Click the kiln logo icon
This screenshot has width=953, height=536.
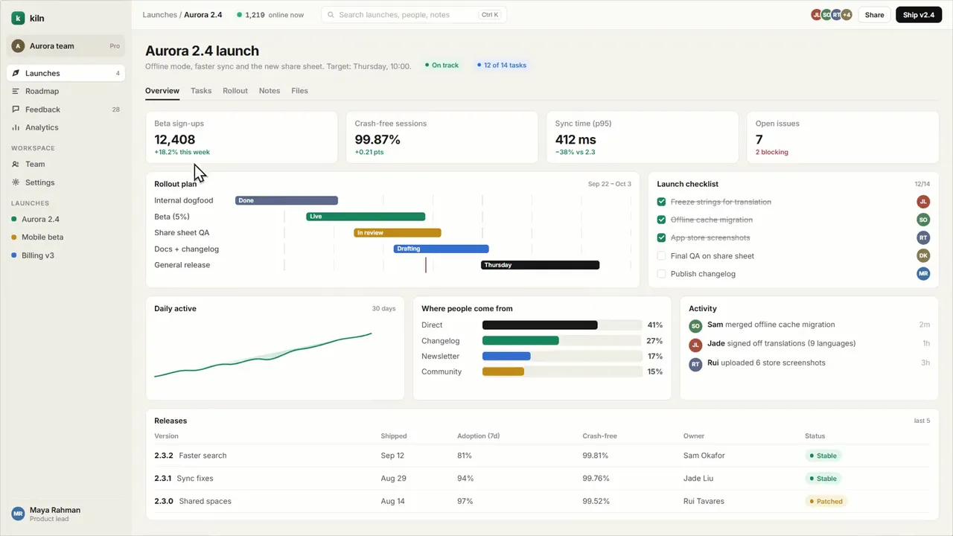click(x=18, y=18)
